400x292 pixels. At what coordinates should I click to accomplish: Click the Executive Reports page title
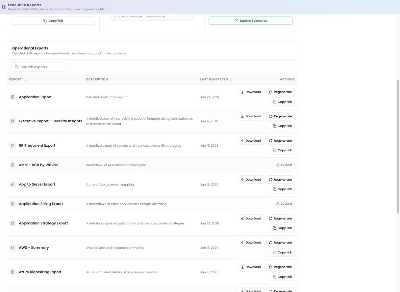click(x=25, y=5)
